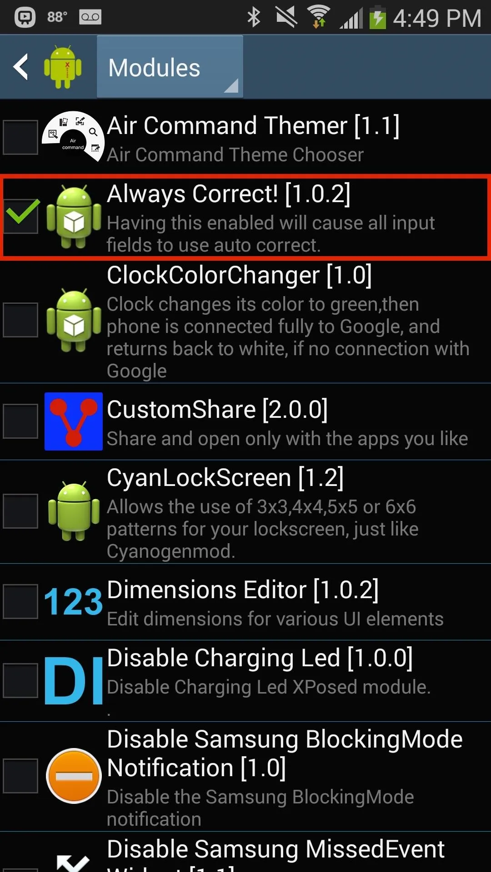The height and width of the screenshot is (872, 491).
Task: Tap the Dimensions Editor 123 icon
Action: pyautogui.click(x=73, y=602)
